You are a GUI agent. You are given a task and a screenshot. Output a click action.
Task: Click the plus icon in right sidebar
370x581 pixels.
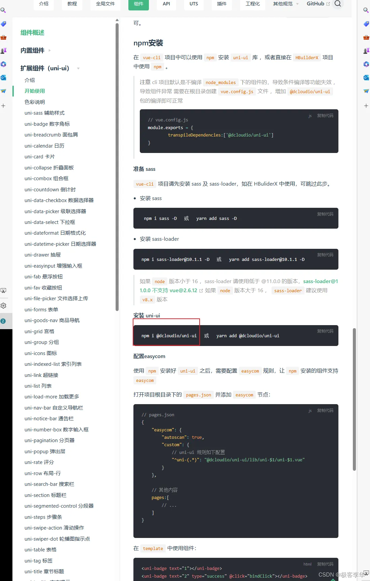(366, 106)
